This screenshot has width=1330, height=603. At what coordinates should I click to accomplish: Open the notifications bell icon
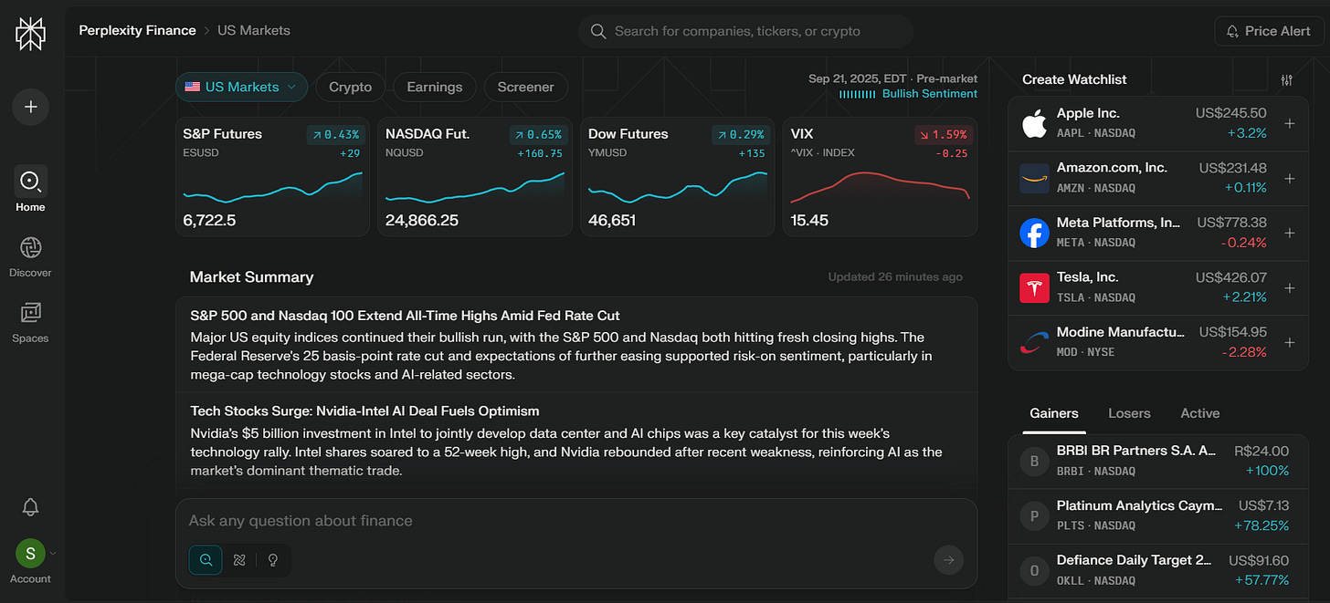pos(30,507)
